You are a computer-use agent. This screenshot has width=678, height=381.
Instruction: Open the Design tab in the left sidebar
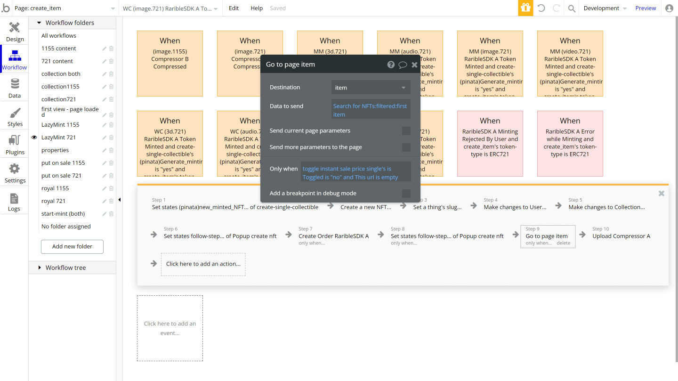click(x=15, y=32)
